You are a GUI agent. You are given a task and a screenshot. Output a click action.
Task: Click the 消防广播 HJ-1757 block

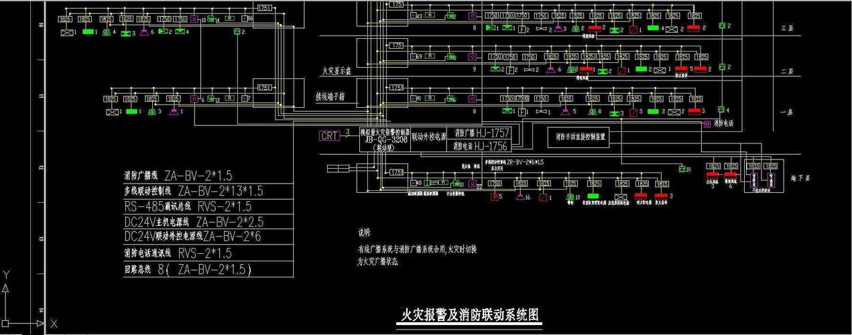point(480,133)
